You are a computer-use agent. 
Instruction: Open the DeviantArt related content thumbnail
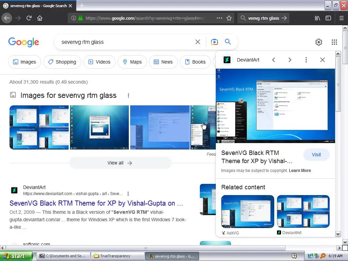tap(303, 211)
